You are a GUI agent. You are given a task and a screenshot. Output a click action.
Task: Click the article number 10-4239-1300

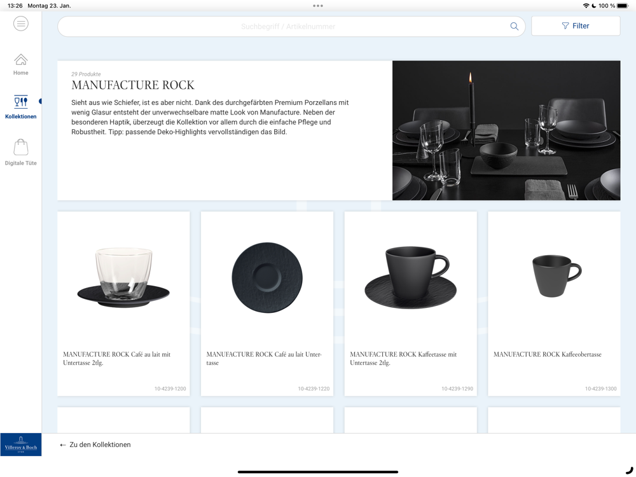(601, 389)
